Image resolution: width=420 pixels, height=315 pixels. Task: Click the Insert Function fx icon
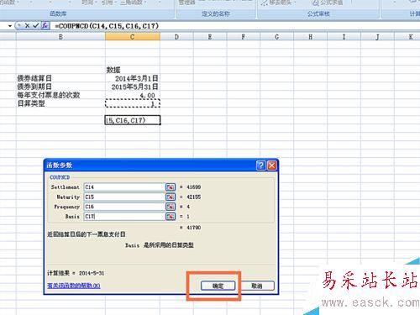pyautogui.click(x=45, y=26)
